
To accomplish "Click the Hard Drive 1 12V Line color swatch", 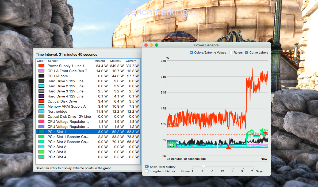I will [x=41, y=81].
